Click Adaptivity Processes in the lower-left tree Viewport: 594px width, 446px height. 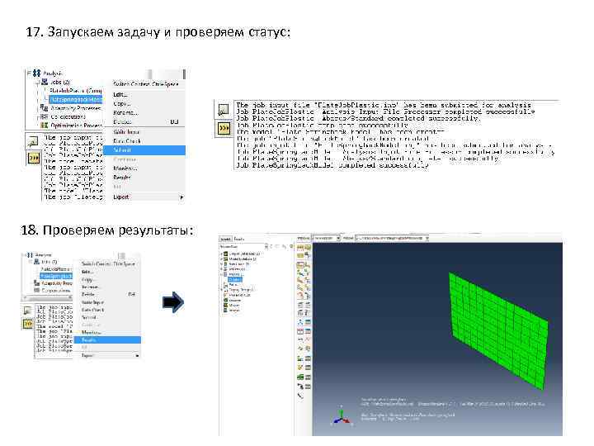point(57,283)
